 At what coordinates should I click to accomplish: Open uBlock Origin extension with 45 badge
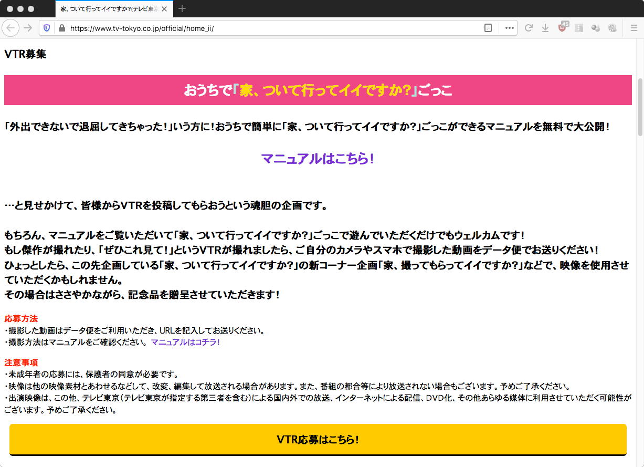click(x=563, y=27)
